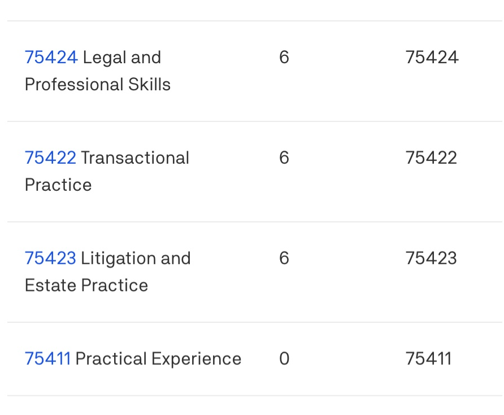This screenshot has height=415, width=504.
Task: Select the word 'Transactional' in subject name
Action: [x=135, y=158]
